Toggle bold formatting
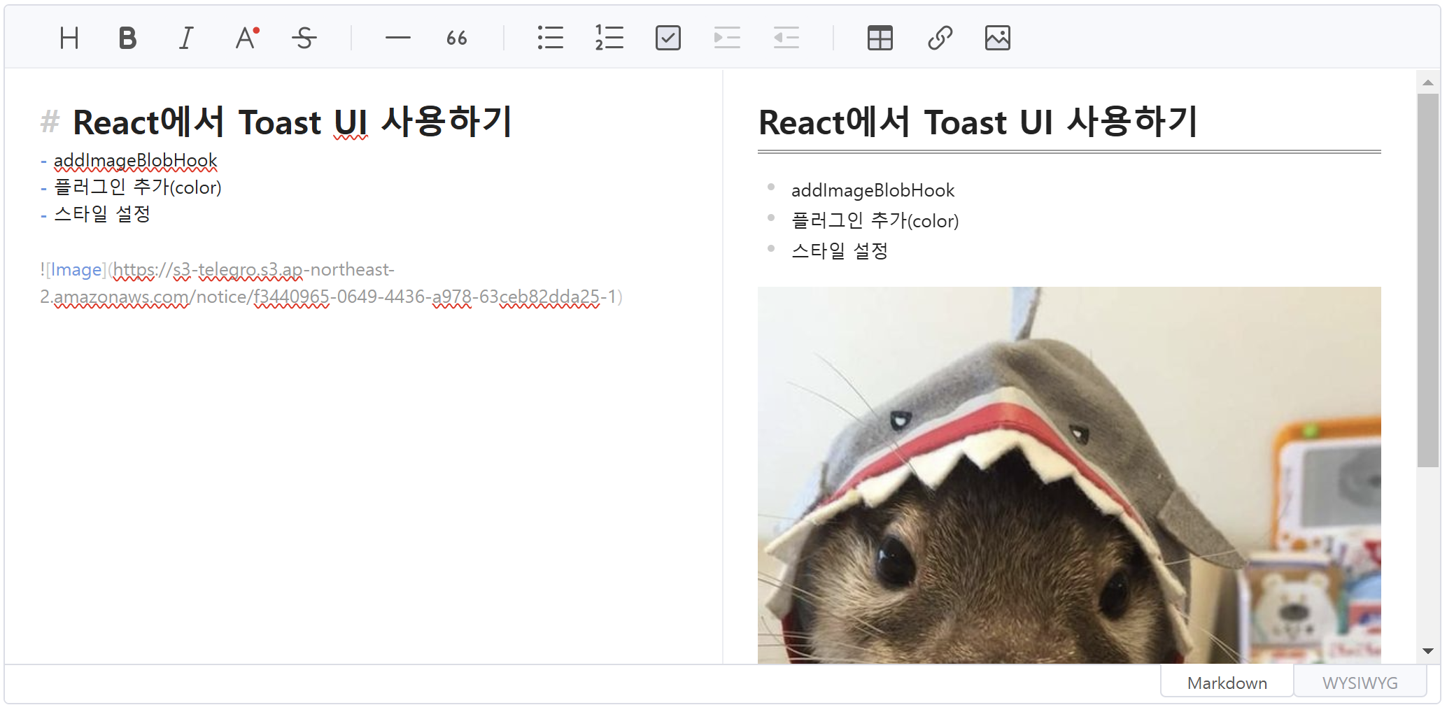 127,38
